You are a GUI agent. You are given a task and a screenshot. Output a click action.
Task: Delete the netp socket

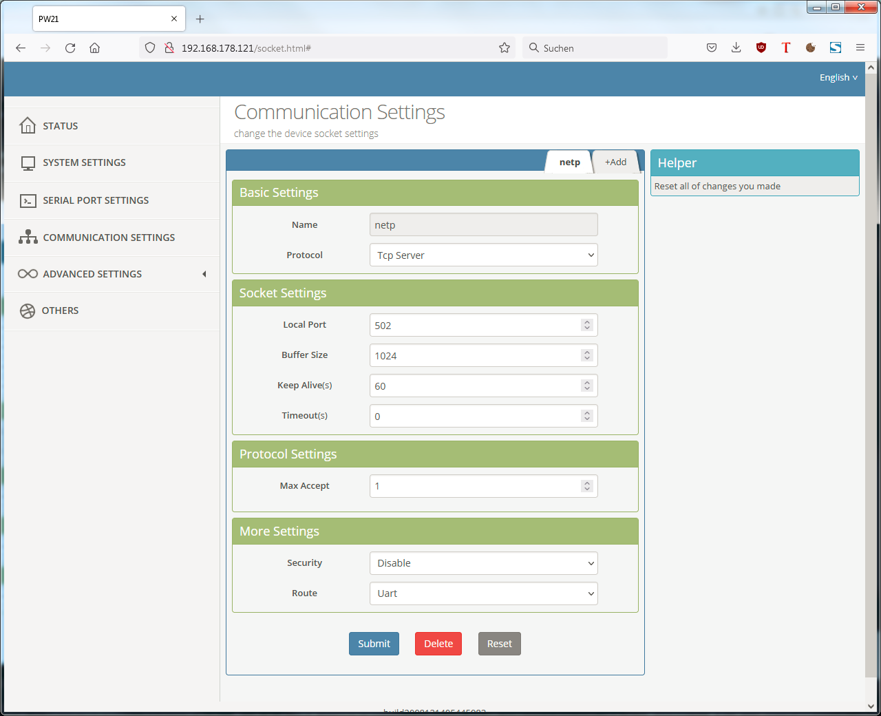(438, 644)
